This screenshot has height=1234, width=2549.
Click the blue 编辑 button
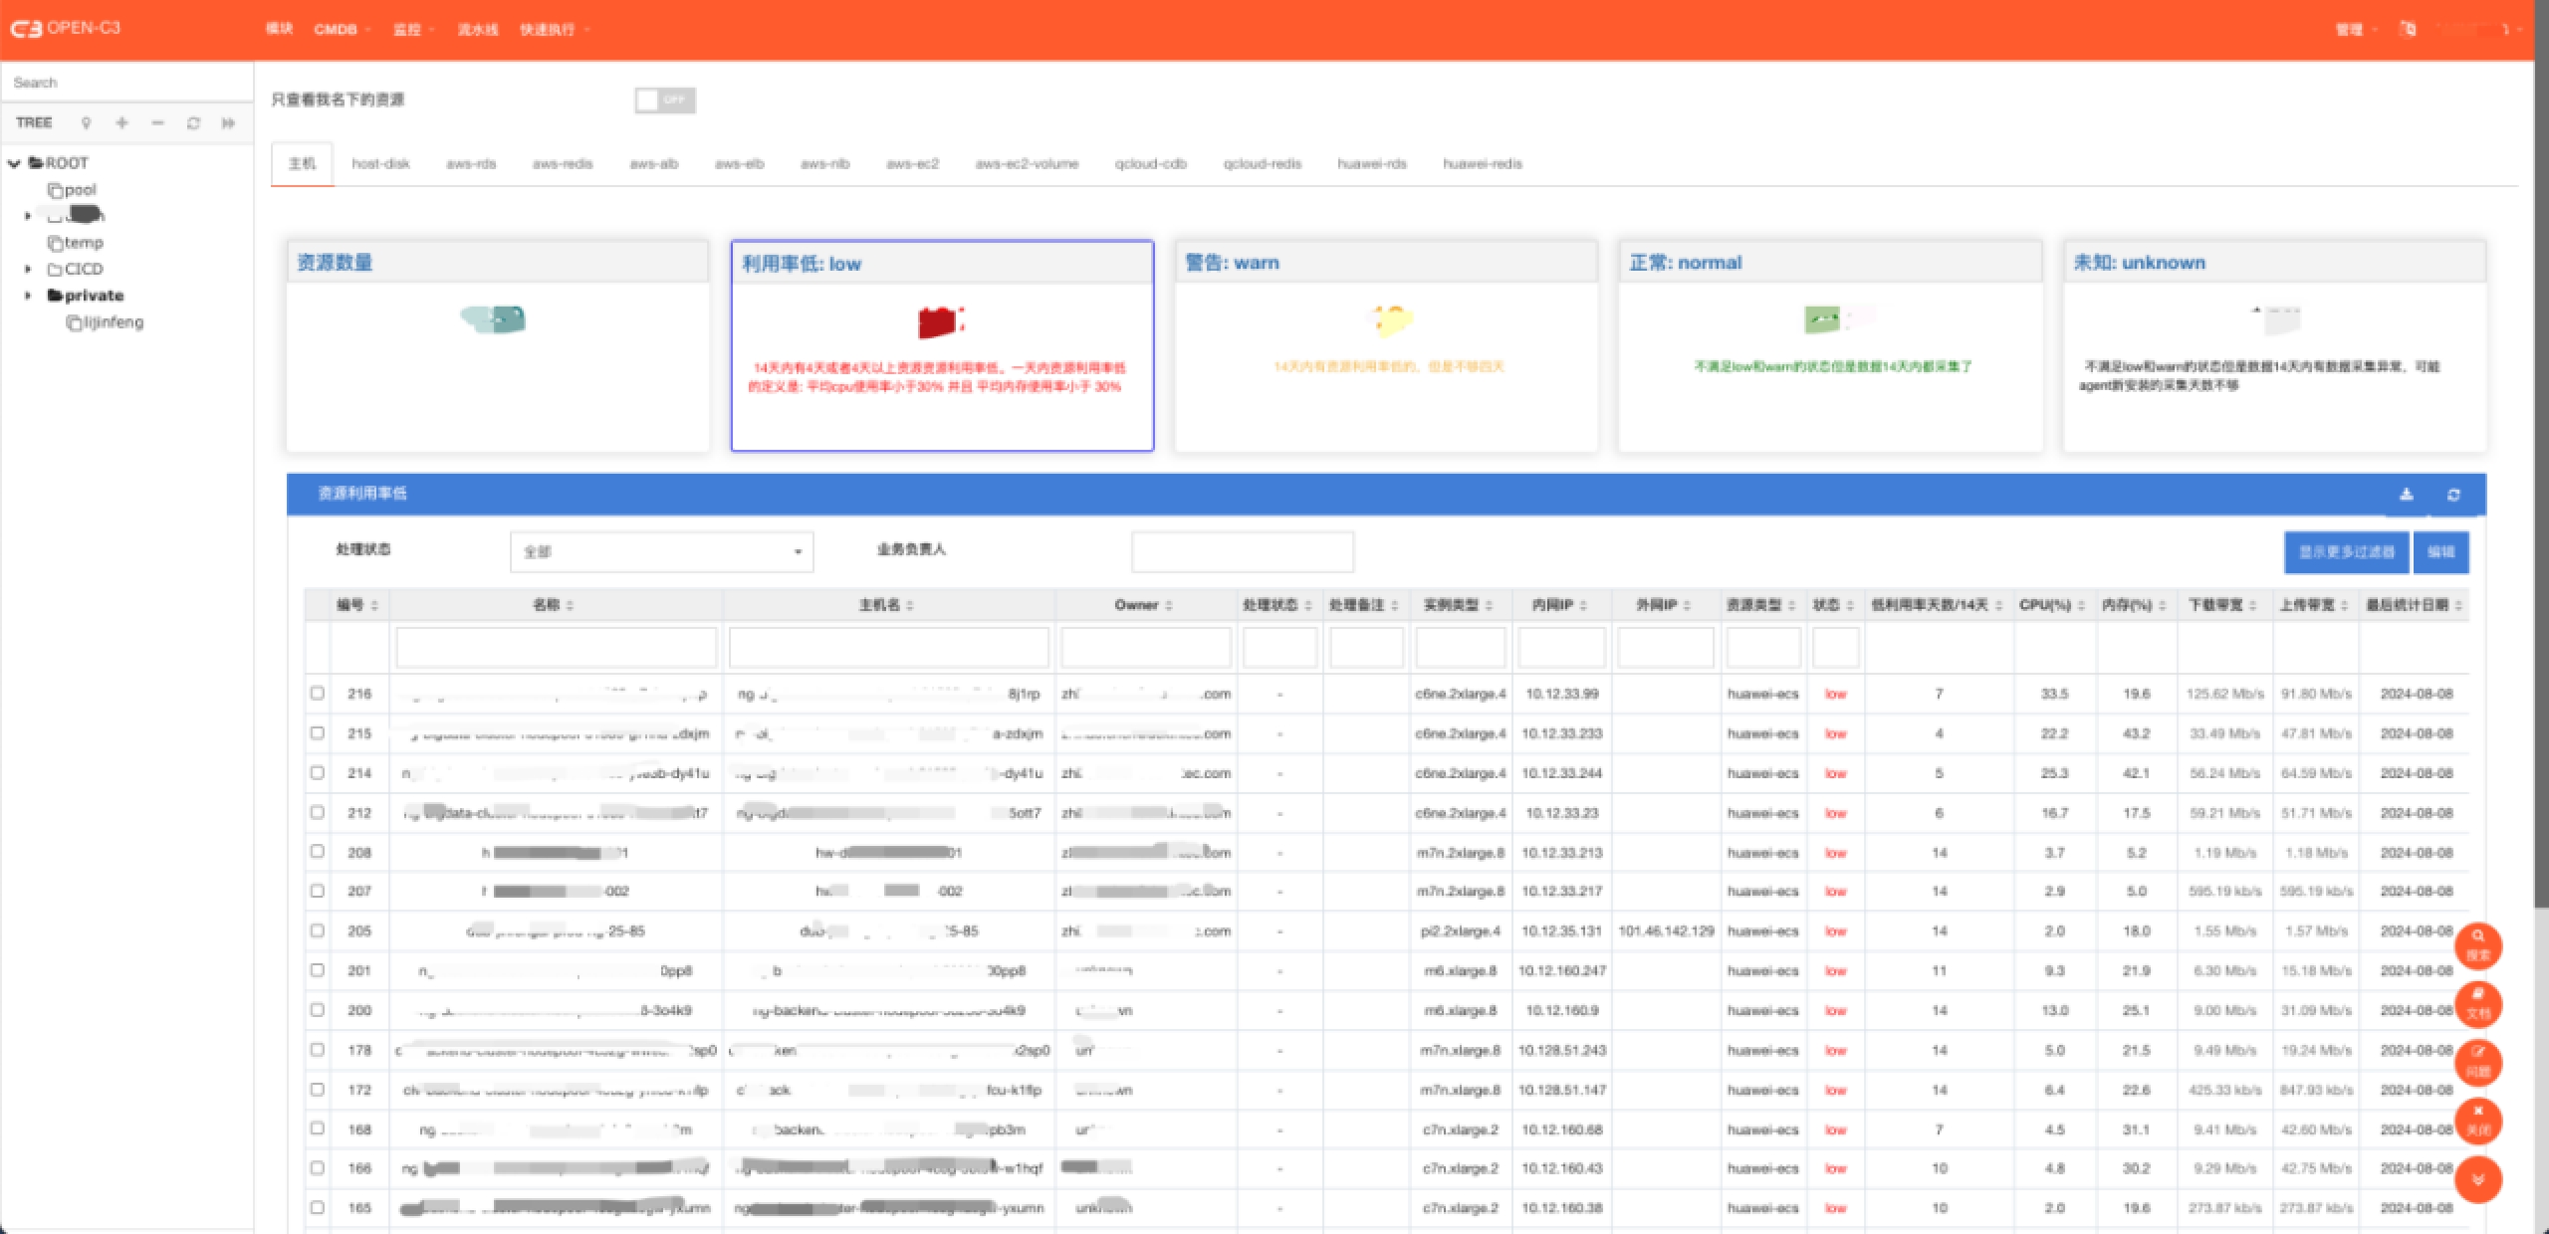click(x=2440, y=551)
